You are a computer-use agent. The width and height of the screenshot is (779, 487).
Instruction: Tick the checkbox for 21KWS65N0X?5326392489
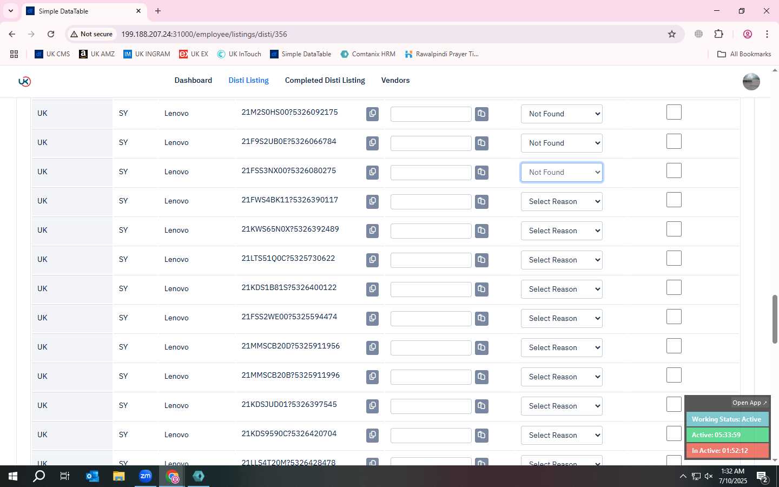(674, 229)
